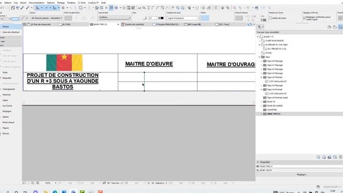Select Type A4 Portrait (vide) in navigator
Screen dimensions: 343x193
click(278, 98)
